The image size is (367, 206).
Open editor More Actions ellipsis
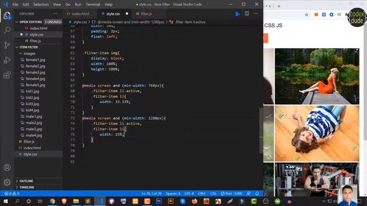[x=256, y=14]
